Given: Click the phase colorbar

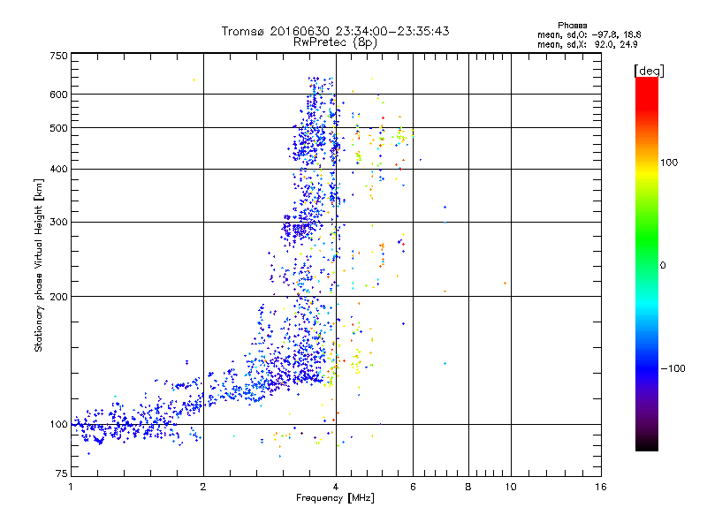Looking at the screenshot, I should coord(647,264).
